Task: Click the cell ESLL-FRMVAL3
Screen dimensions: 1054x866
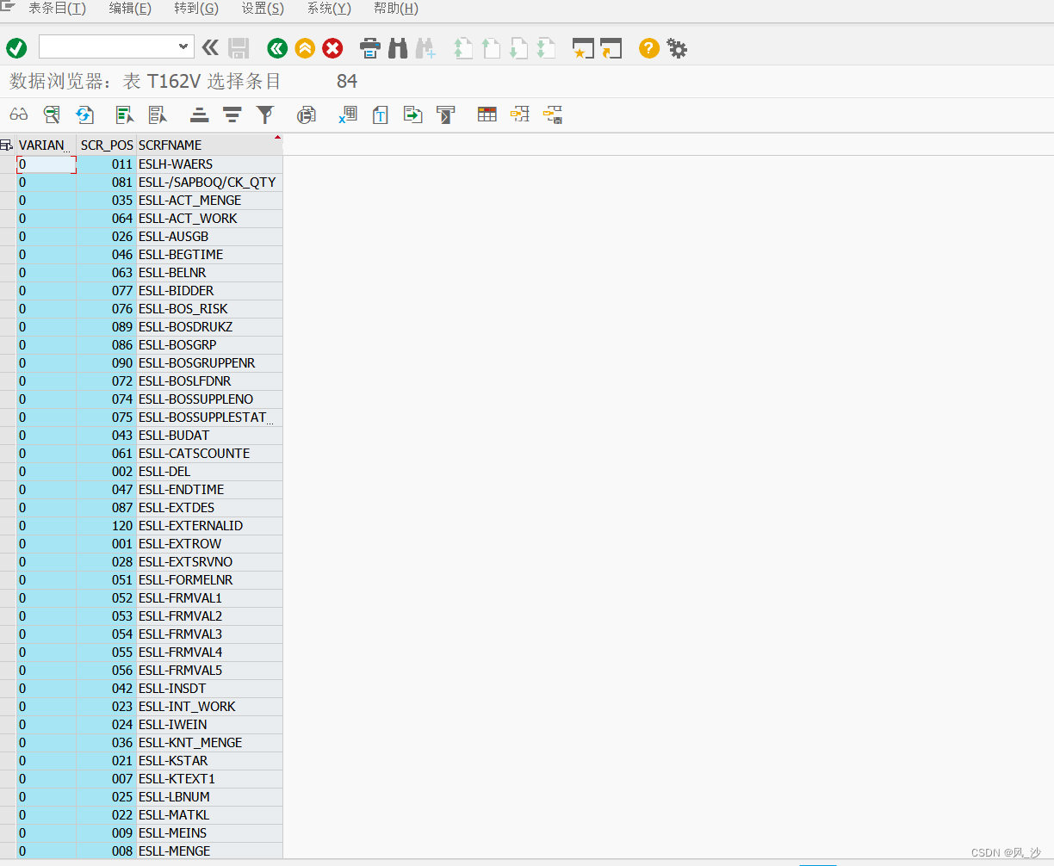Action: pyautogui.click(x=209, y=634)
